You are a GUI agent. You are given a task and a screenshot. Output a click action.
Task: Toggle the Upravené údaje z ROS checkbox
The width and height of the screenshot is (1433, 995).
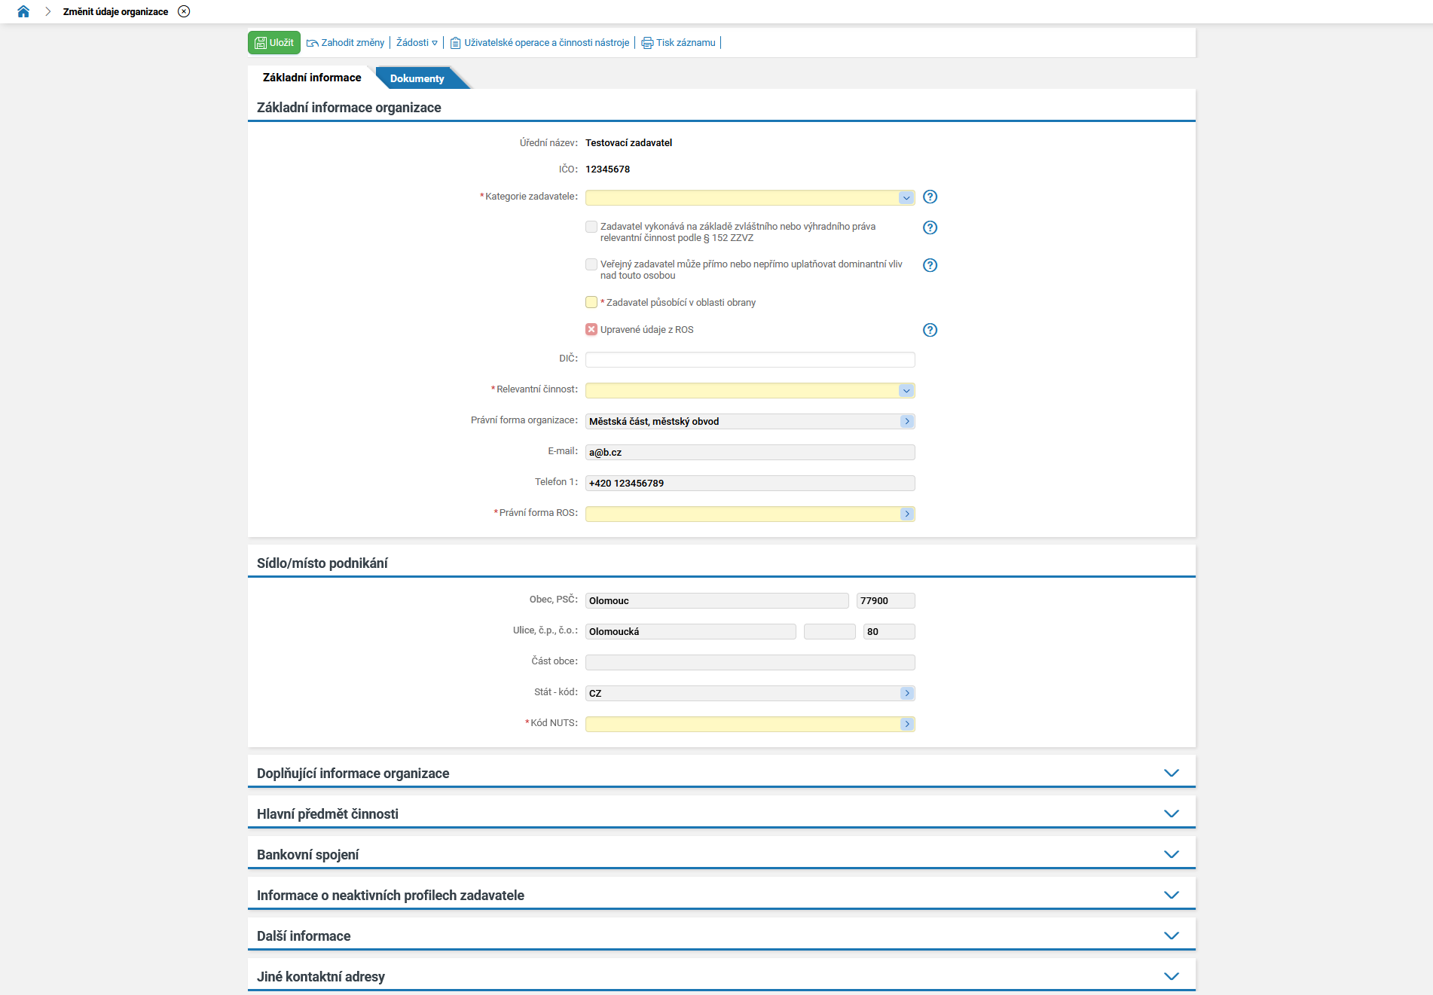point(591,329)
